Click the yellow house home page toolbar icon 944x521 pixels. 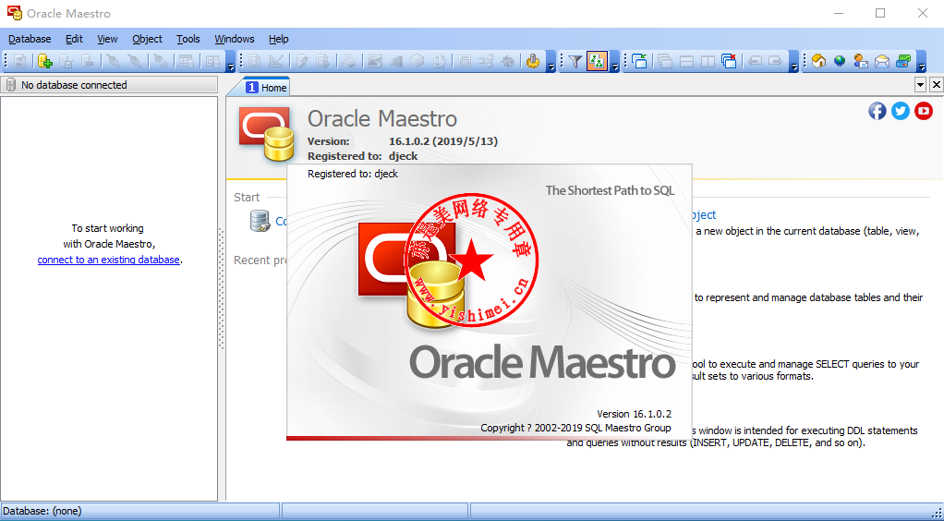(x=818, y=61)
